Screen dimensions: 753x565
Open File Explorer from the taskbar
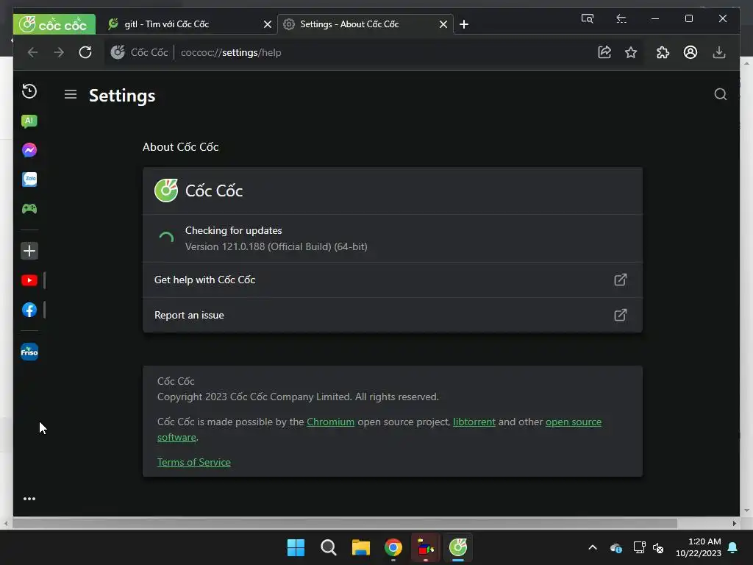pyautogui.click(x=360, y=547)
